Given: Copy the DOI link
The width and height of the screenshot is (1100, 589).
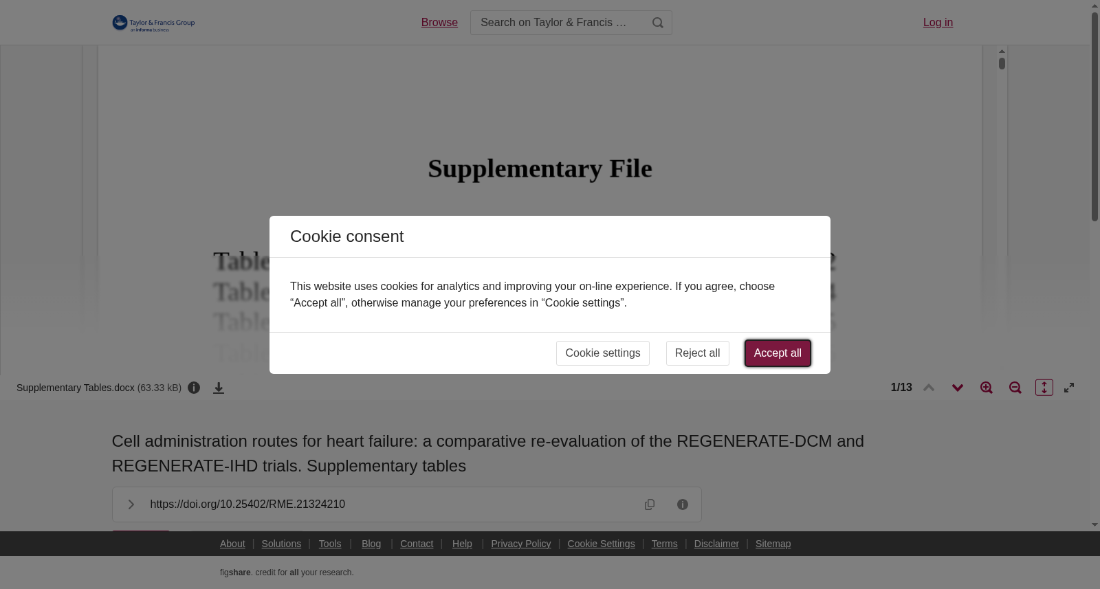Looking at the screenshot, I should pos(649,504).
